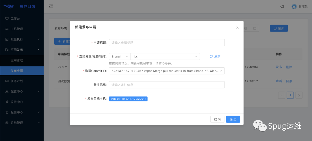Image resolution: width=312 pixels, height=141 pixels.
Task: Click the 报警中心 alert icon
Action: coord(7,112)
